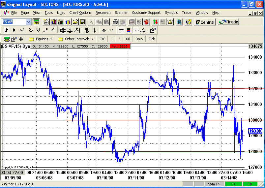
Task: Open a new market depth ticker window
Action: 61,22
